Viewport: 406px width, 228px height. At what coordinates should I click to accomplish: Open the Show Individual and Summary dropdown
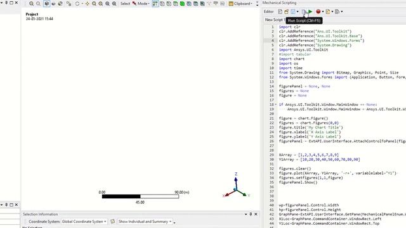pyautogui.click(x=145, y=222)
